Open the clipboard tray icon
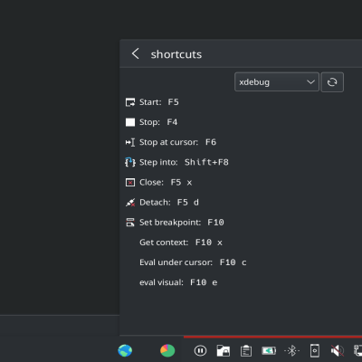Viewport: 362px width, 362px height. coord(246,350)
